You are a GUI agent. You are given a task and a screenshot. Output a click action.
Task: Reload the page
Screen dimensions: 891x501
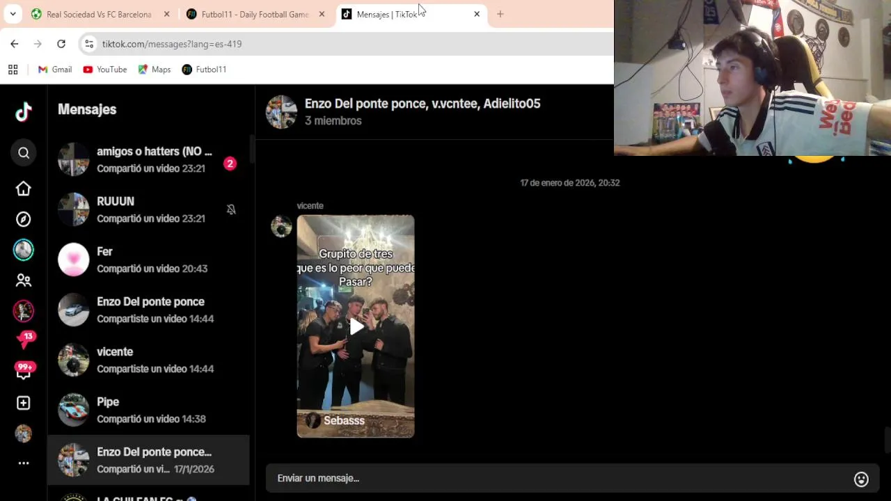61,44
